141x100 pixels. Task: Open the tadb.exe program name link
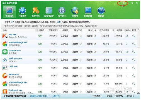pos(13,66)
